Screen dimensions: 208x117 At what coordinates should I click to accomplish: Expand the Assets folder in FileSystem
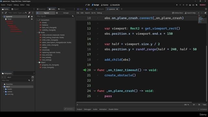click(x=4, y=89)
